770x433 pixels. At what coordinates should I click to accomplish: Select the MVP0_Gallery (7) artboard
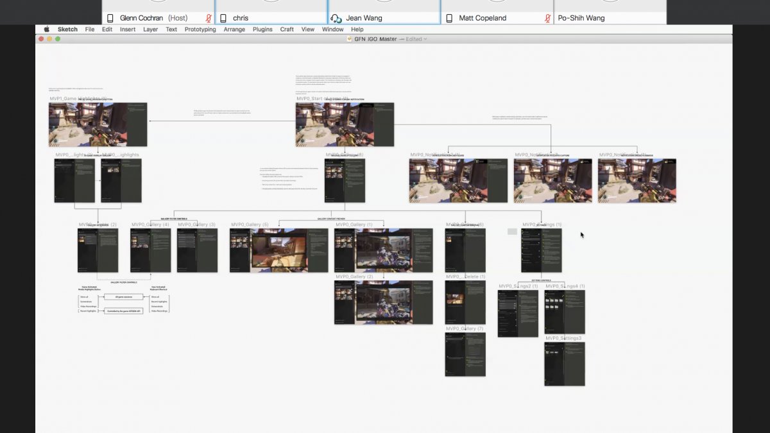point(465,354)
